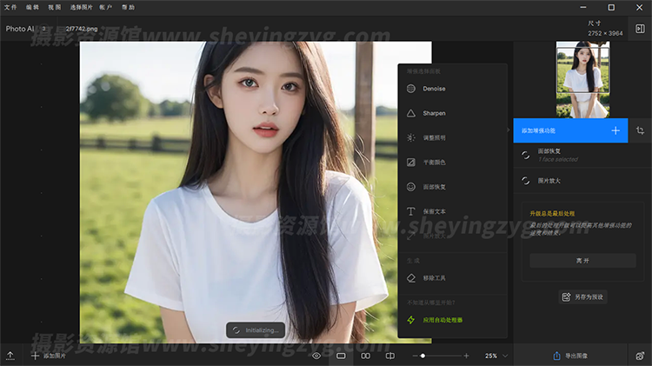Open the crop tool icon beside 添加增强功能
The width and height of the screenshot is (652, 366).
pyautogui.click(x=640, y=130)
